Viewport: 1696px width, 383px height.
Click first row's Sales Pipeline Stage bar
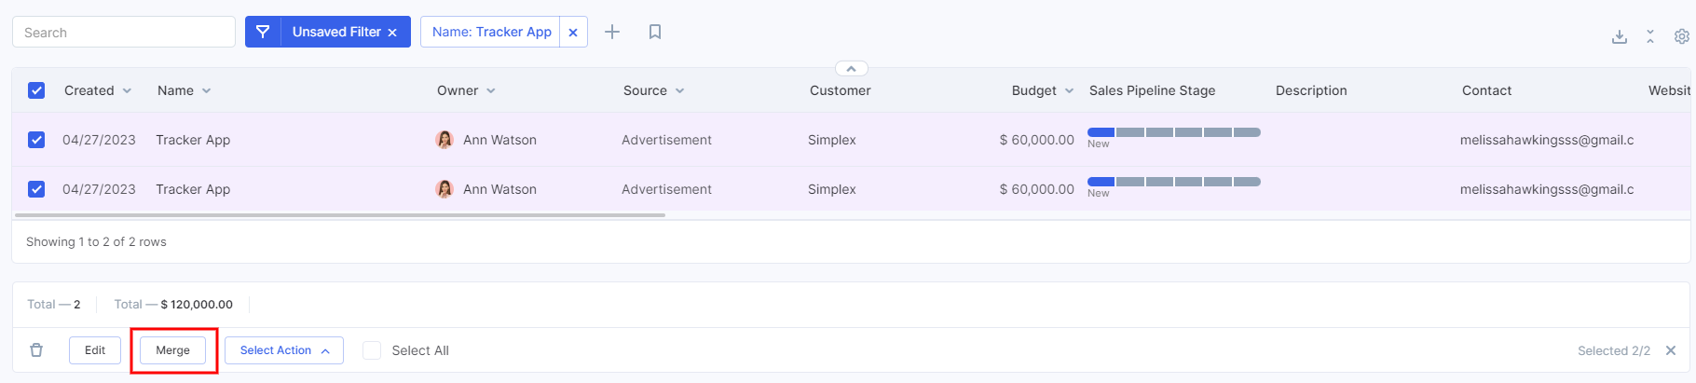1174,132
